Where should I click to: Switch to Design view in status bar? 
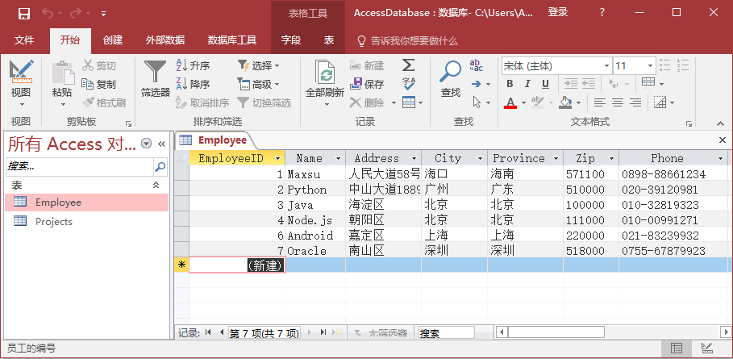click(x=707, y=349)
